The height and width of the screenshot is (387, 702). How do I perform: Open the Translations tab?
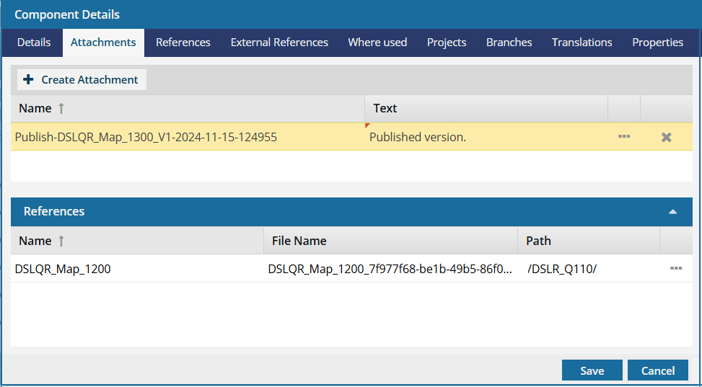click(582, 43)
